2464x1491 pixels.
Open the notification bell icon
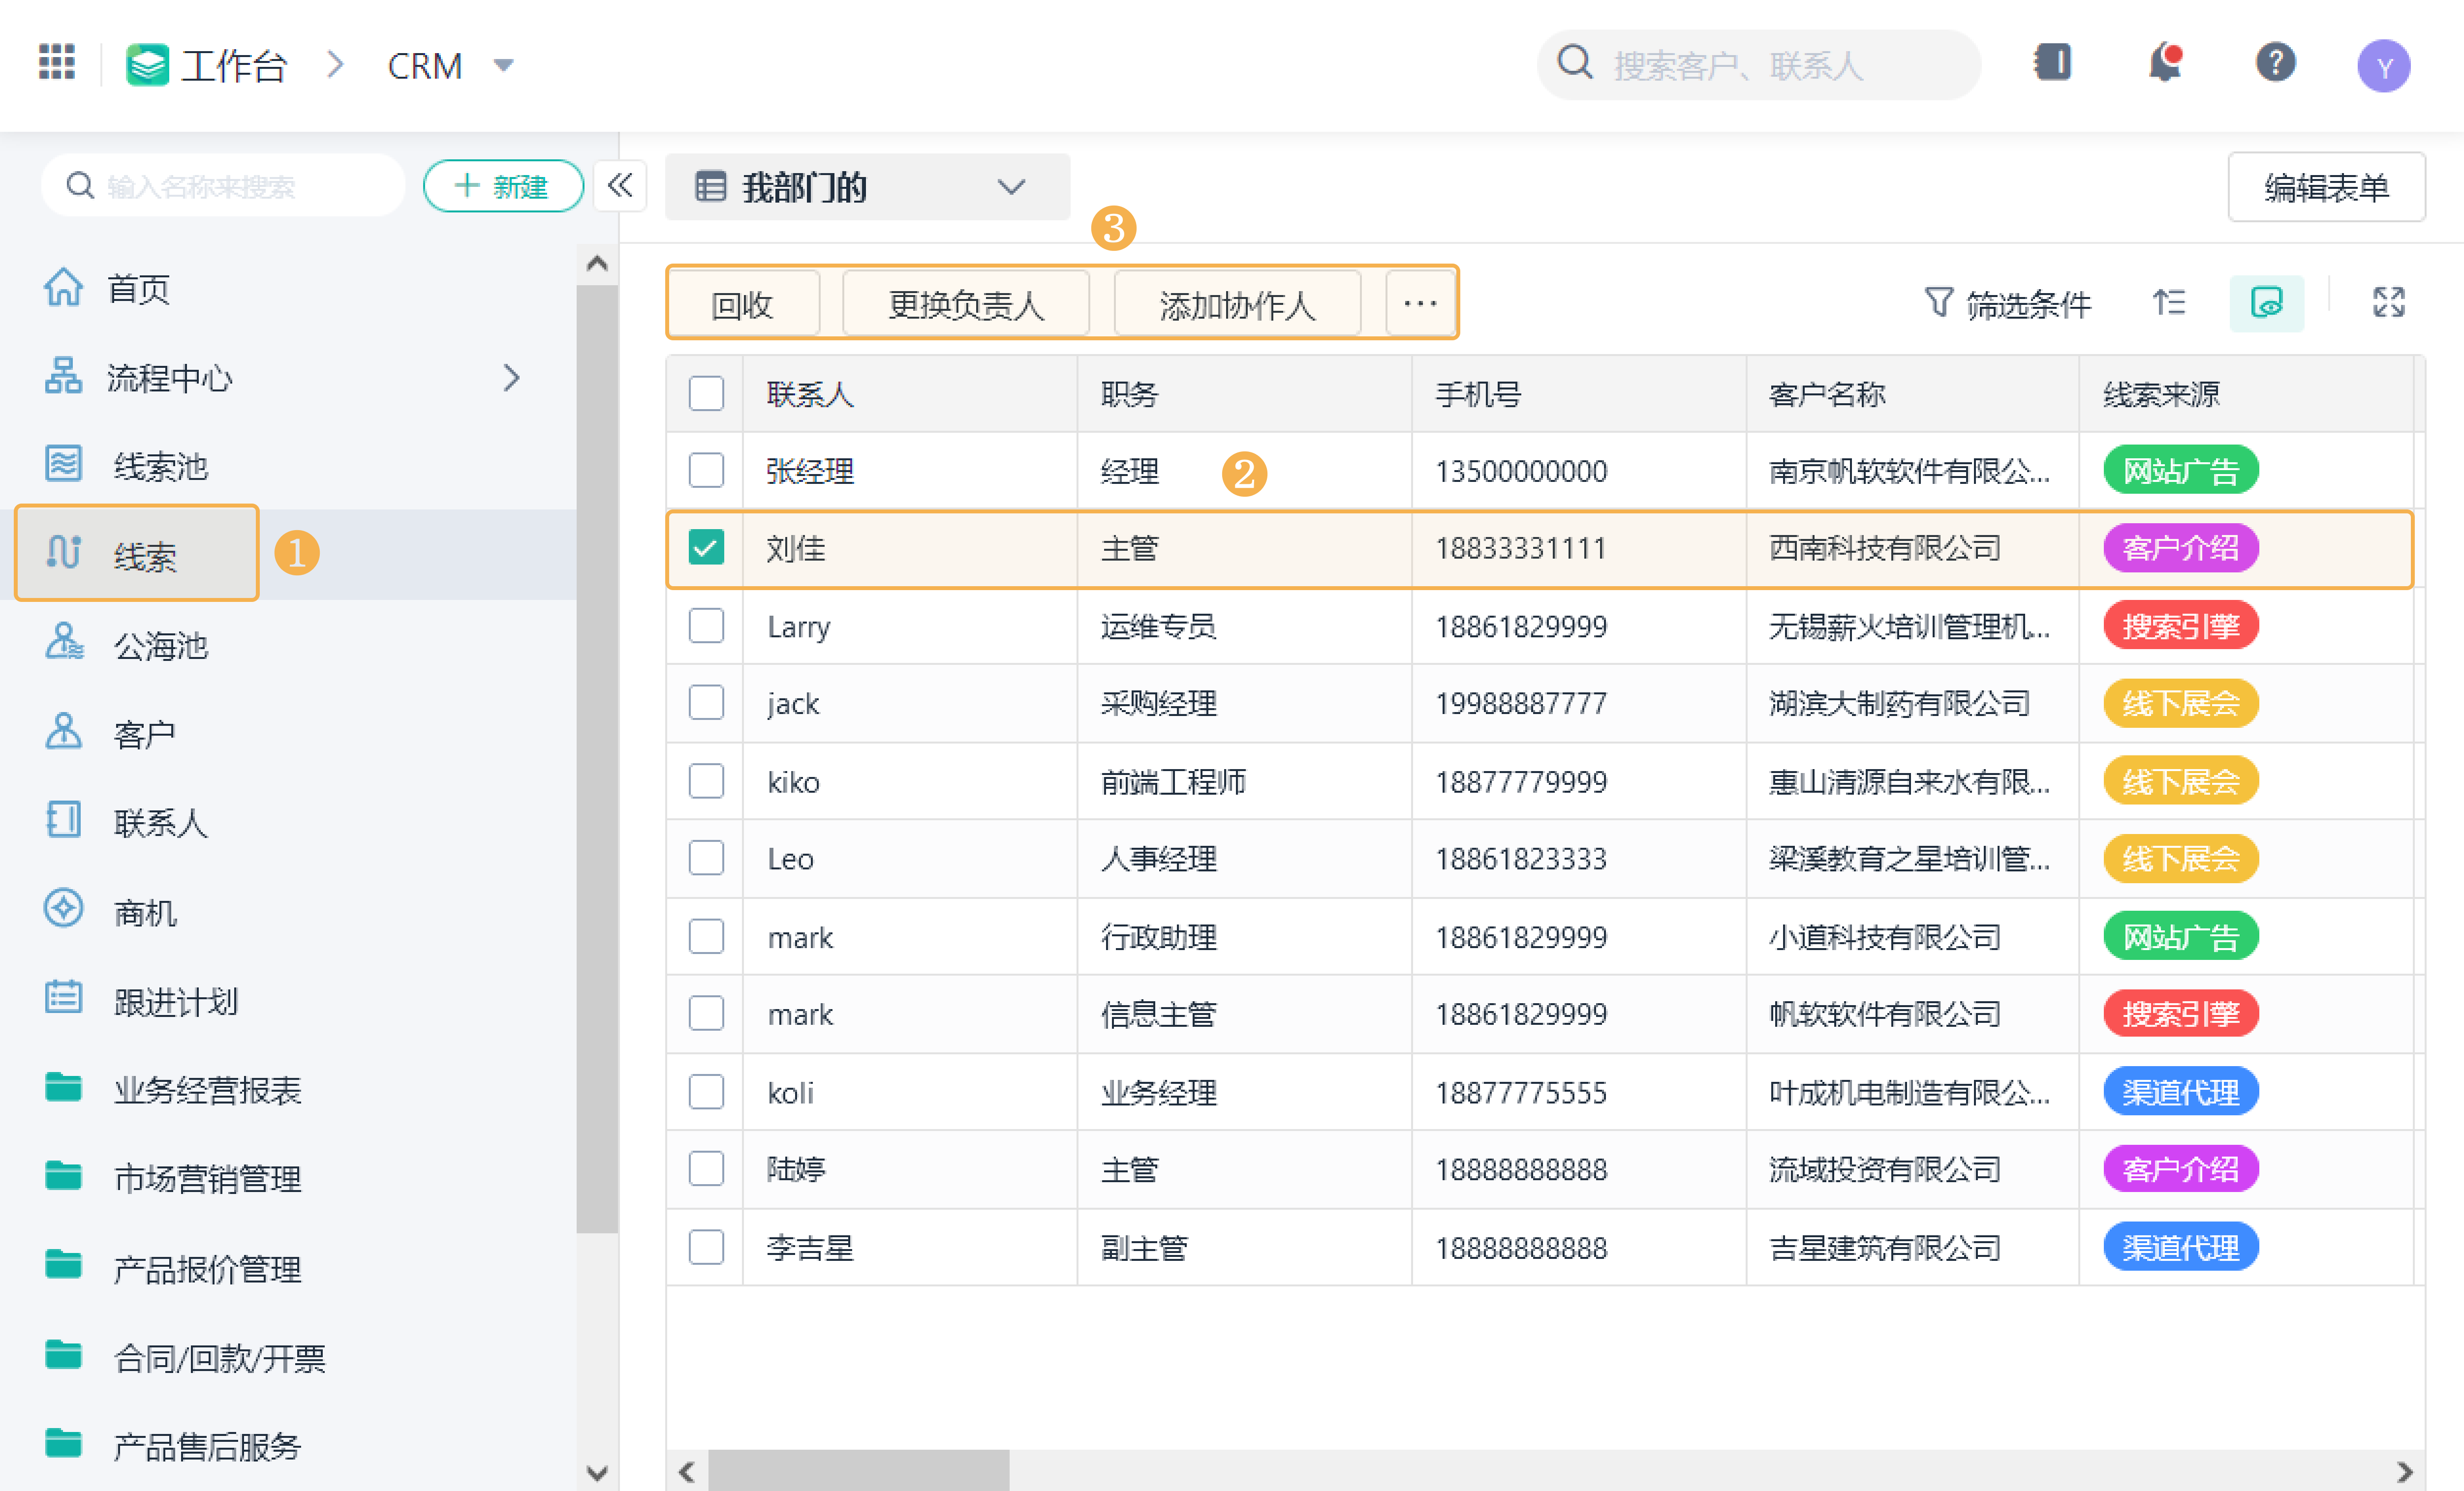[x=2165, y=63]
